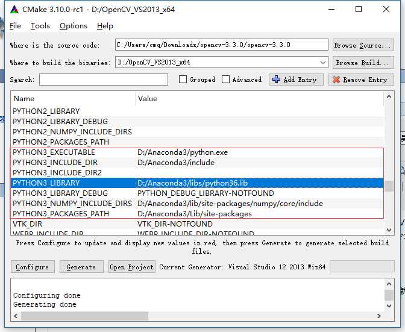Select the PYTHON3_INCLUDE_DIR entry
Screen dimensions: 405x332
[x=55, y=163]
